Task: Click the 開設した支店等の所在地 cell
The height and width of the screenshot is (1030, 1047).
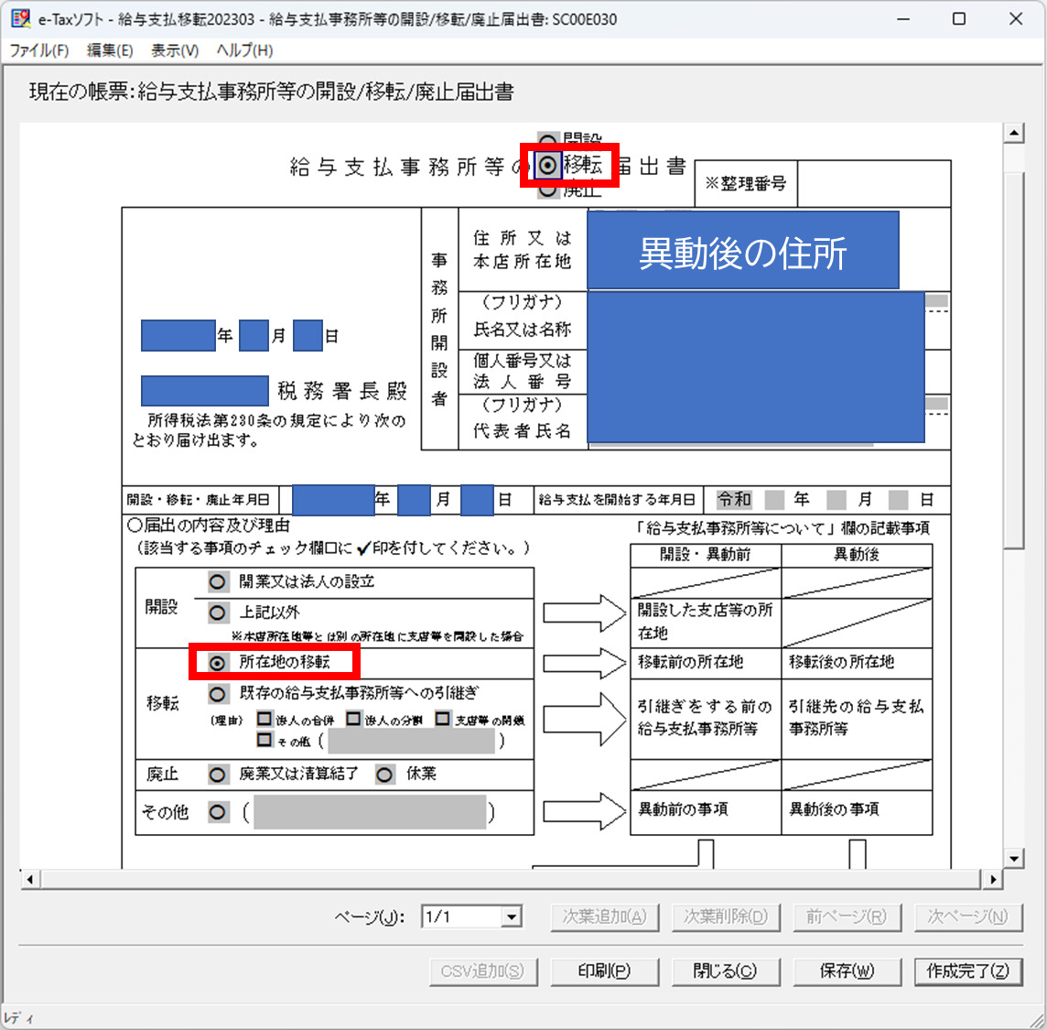Action: click(706, 623)
